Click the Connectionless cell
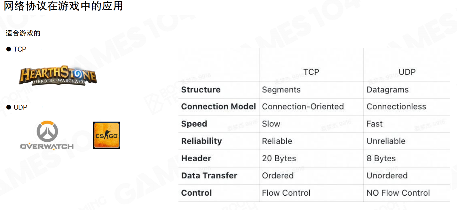 click(396, 107)
